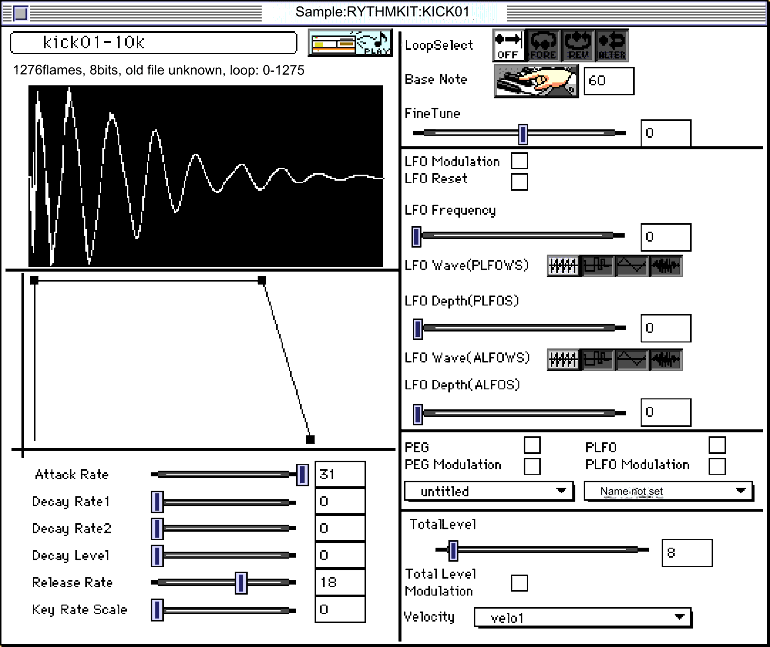Click the Base Note keyboard hand icon

(536, 81)
